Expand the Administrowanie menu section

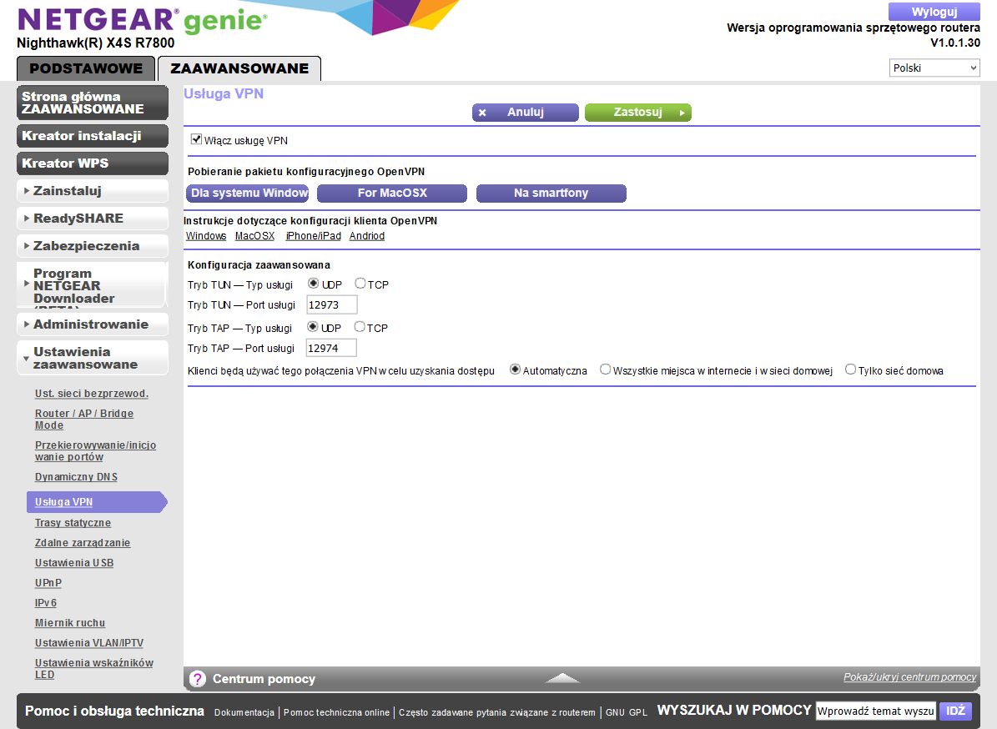point(93,324)
